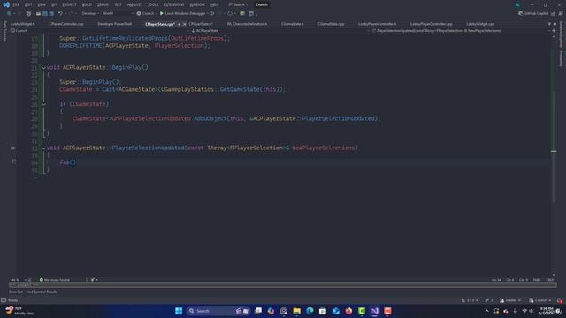566x318 pixels.
Task: Open Solution Platforms dropdown
Action: coord(118,13)
